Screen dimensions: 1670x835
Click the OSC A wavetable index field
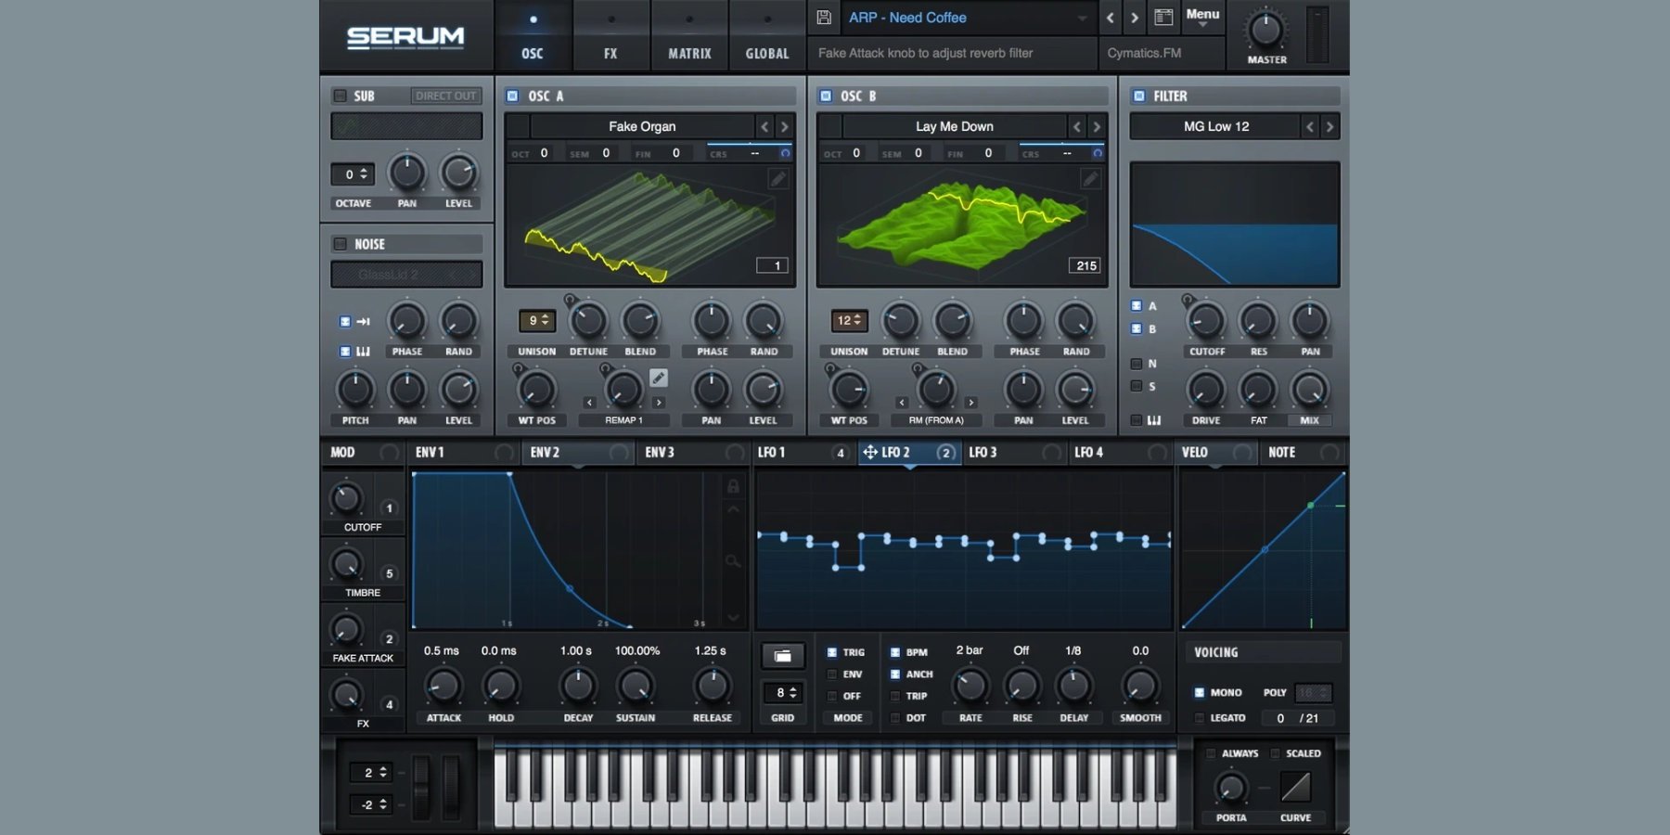[773, 265]
